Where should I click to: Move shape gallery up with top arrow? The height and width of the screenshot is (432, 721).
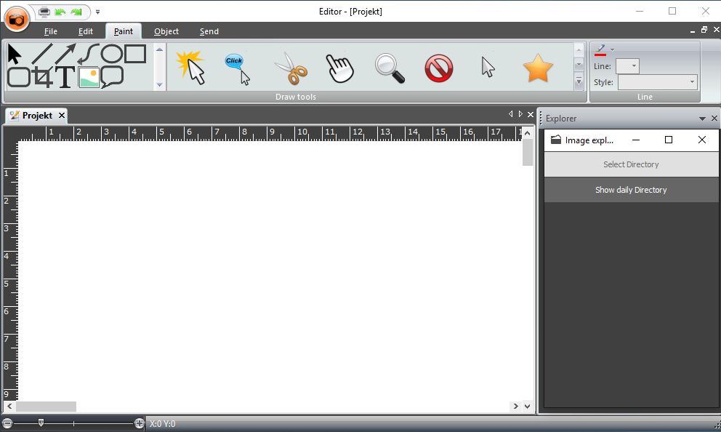(160, 49)
